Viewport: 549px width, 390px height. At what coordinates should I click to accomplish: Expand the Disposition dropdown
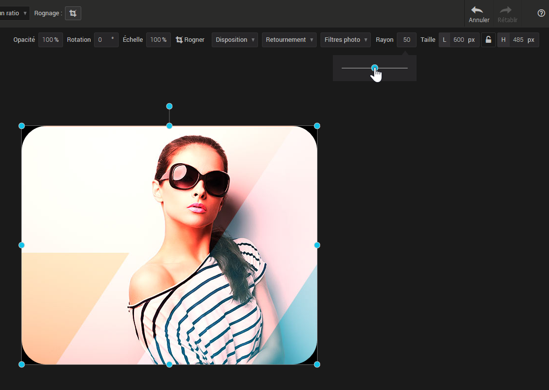[235, 40]
